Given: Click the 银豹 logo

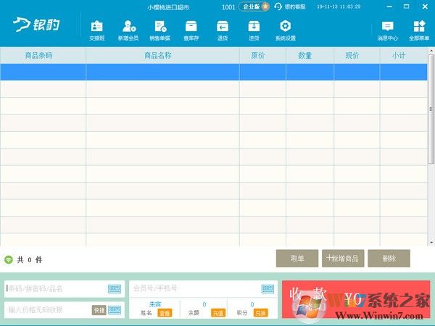Looking at the screenshot, I should pyautogui.click(x=36, y=25).
